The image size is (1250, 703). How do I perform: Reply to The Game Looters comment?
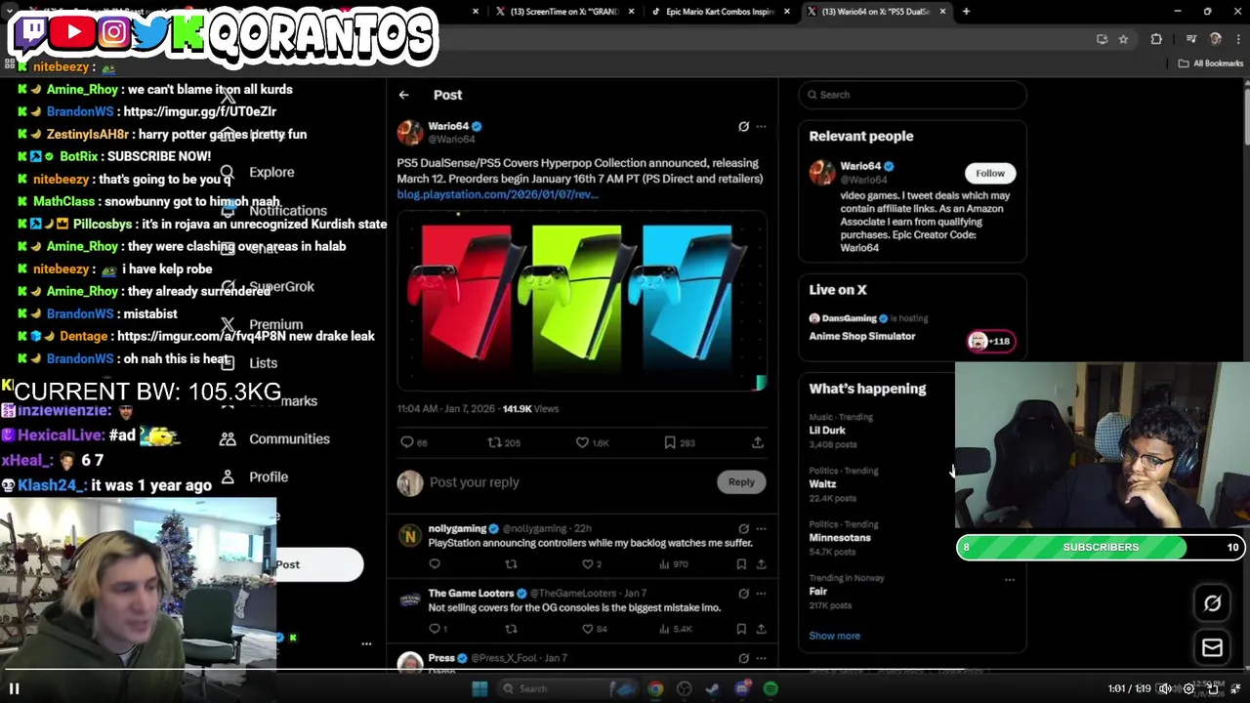[x=435, y=629]
